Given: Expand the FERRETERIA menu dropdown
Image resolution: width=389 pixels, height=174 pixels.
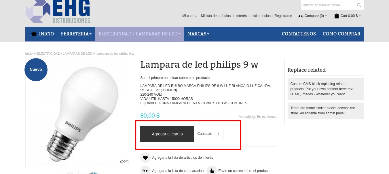Looking at the screenshot, I should 76,34.
